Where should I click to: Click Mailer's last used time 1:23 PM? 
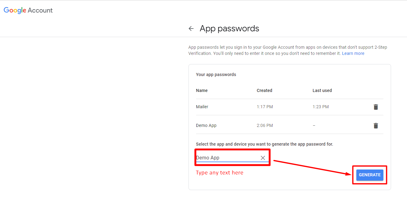(320, 107)
